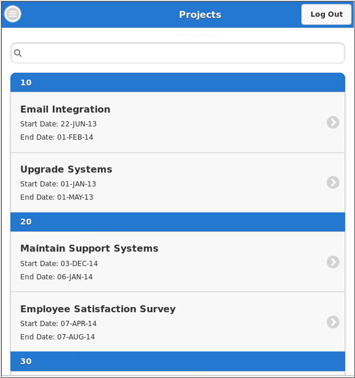This screenshot has width=355, height=378.
Task: Click the Projects page title
Action: [x=200, y=15]
